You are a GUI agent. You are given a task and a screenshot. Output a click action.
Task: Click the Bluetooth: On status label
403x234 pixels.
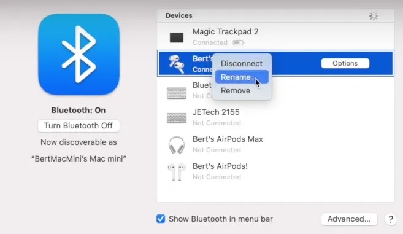[79, 110]
